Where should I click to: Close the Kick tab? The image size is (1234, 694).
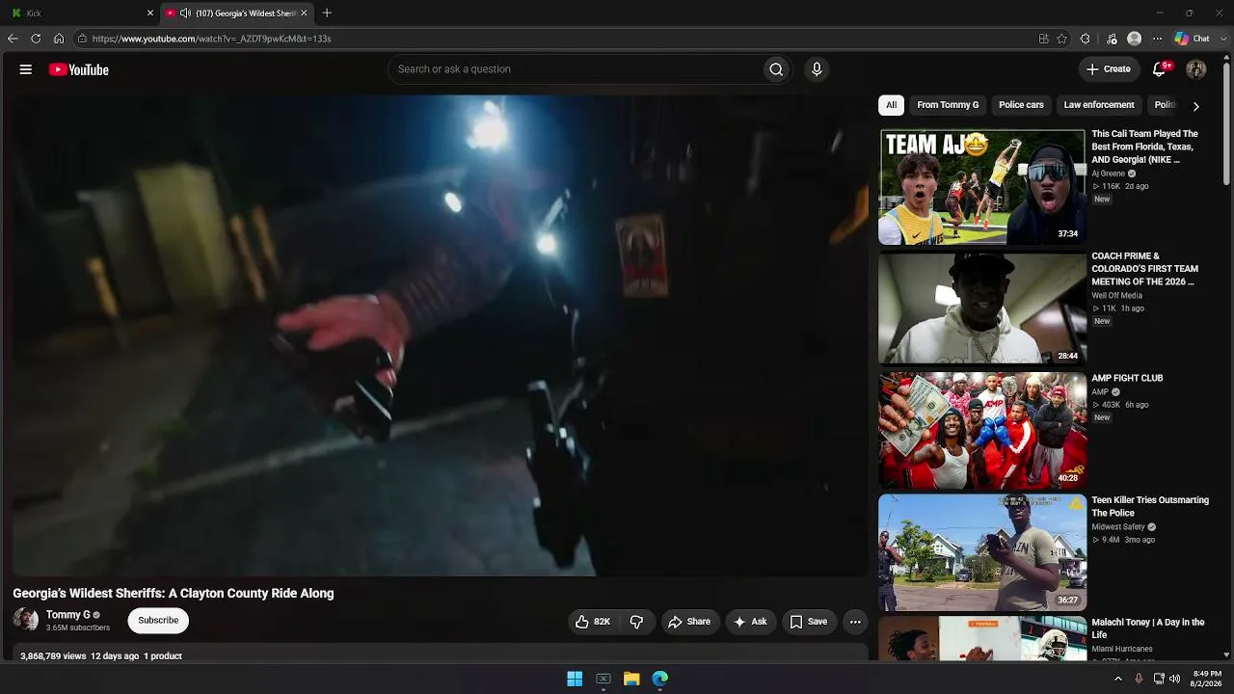150,13
